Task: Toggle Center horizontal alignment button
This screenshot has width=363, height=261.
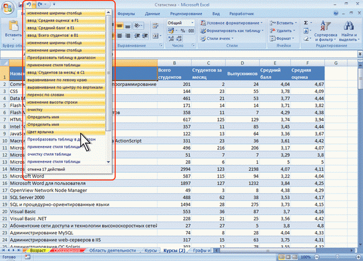Action: click(119, 36)
